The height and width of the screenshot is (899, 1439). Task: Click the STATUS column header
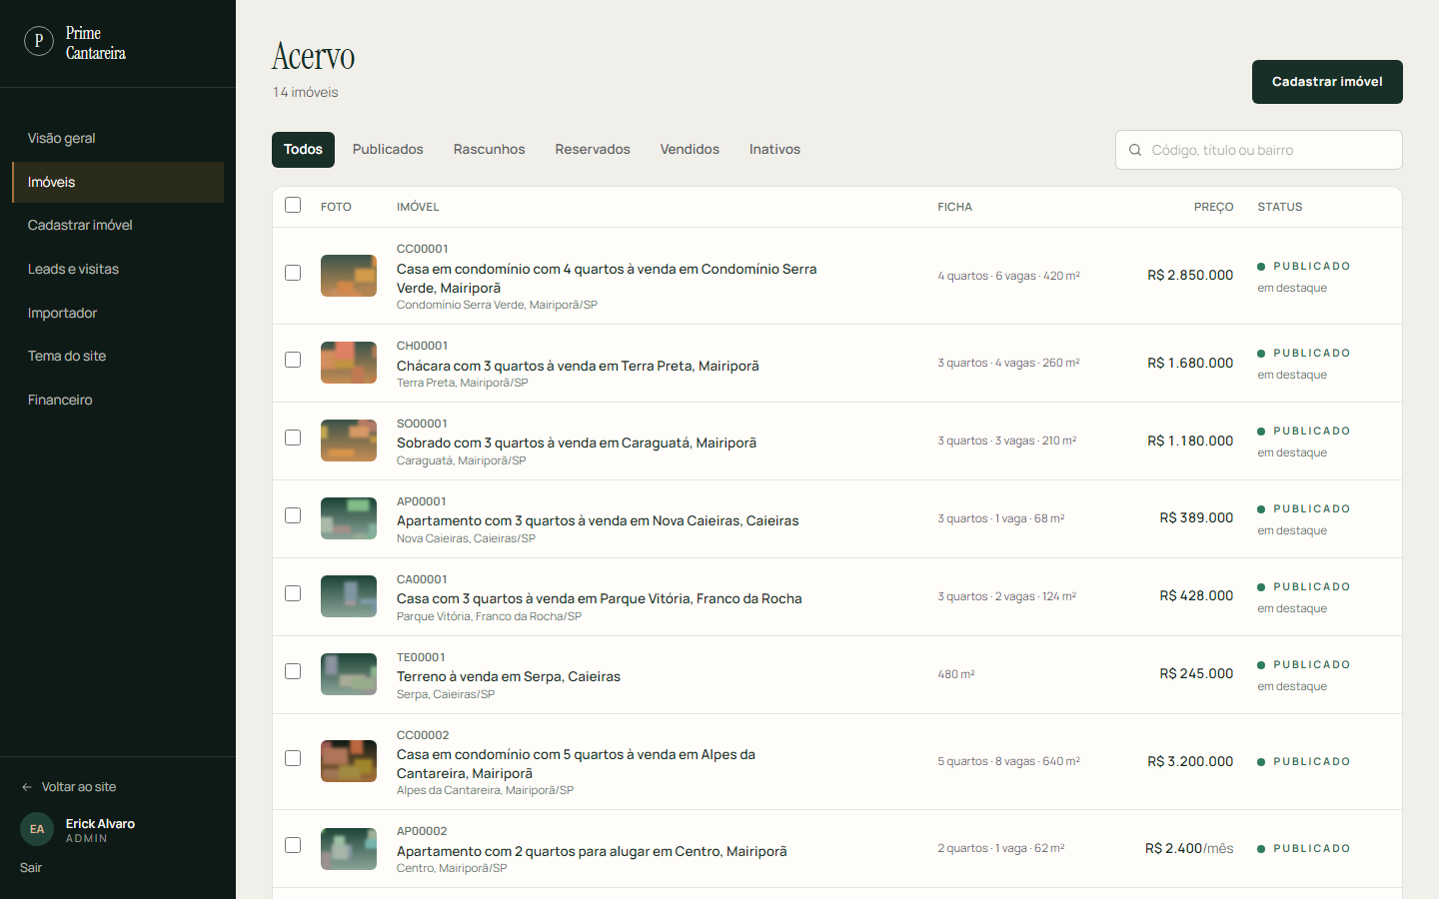pyautogui.click(x=1280, y=207)
